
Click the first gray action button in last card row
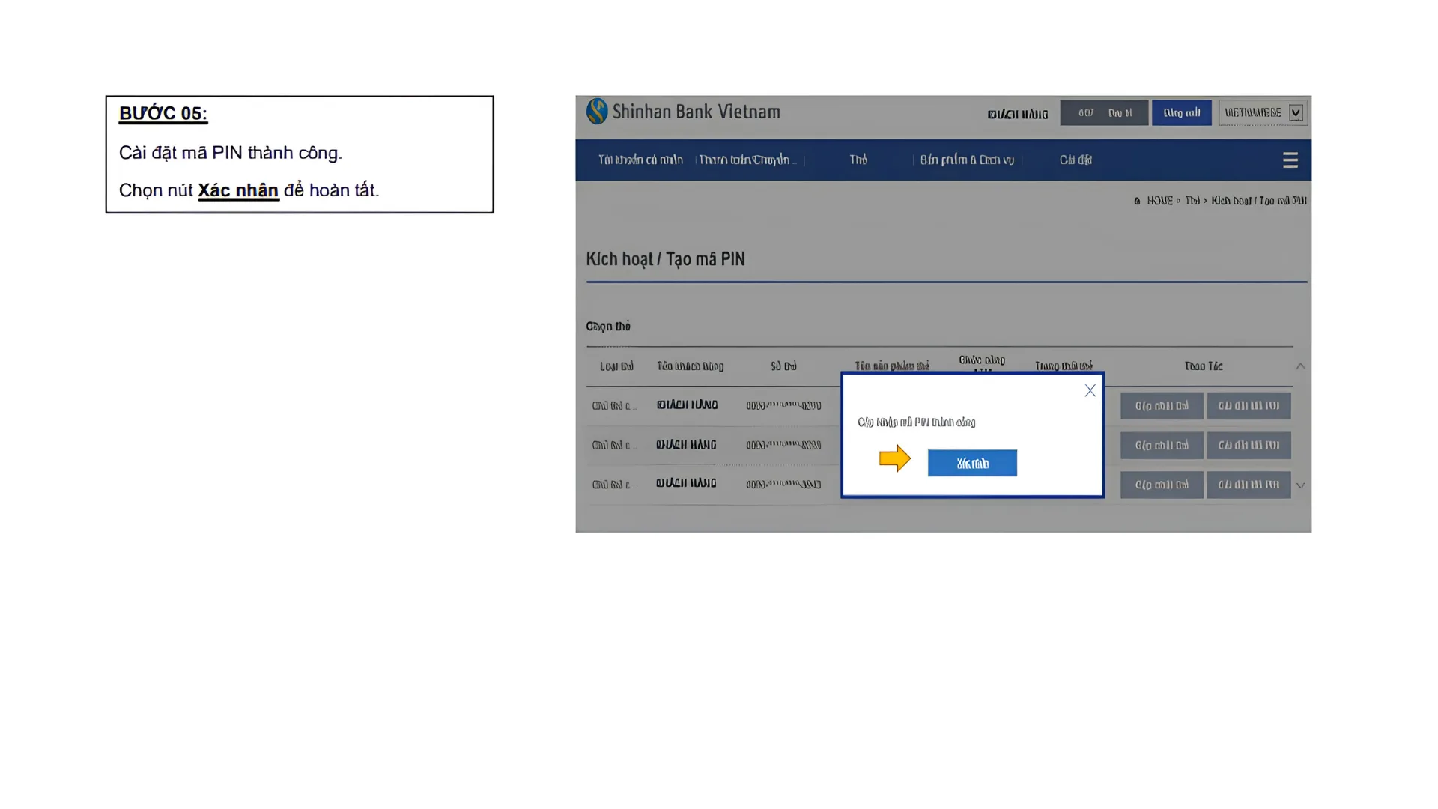pos(1162,485)
